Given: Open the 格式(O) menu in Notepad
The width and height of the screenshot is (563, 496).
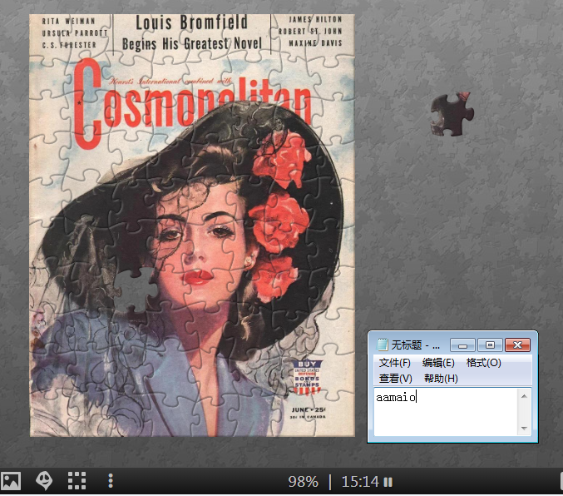Looking at the screenshot, I should pos(484,363).
